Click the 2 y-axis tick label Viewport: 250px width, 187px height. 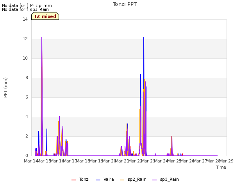click(x=27, y=136)
